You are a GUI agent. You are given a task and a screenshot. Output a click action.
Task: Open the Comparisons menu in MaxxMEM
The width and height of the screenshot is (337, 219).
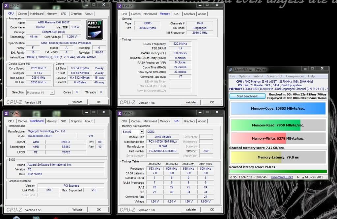click(295, 76)
